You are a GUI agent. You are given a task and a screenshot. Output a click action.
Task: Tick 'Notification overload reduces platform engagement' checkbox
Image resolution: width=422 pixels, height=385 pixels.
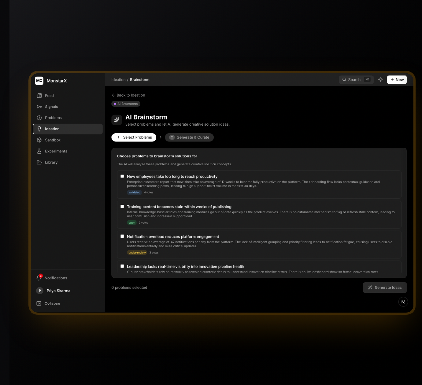pyautogui.click(x=122, y=237)
